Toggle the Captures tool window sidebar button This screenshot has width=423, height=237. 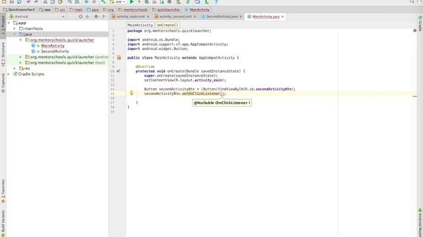point(3,83)
